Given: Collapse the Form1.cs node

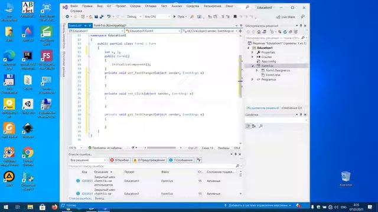Looking at the screenshot, I should tap(253, 66).
